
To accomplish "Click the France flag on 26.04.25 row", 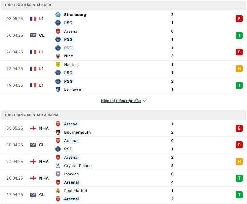I will click(x=33, y=52).
